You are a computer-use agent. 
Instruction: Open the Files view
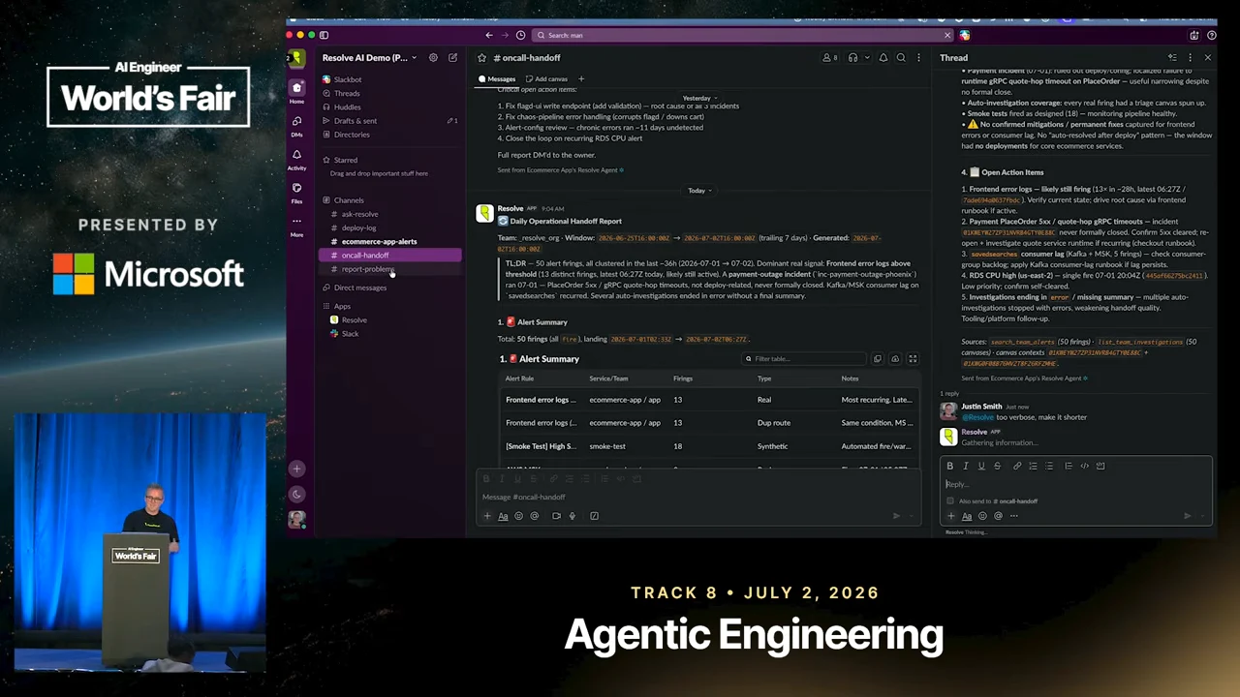point(296,192)
